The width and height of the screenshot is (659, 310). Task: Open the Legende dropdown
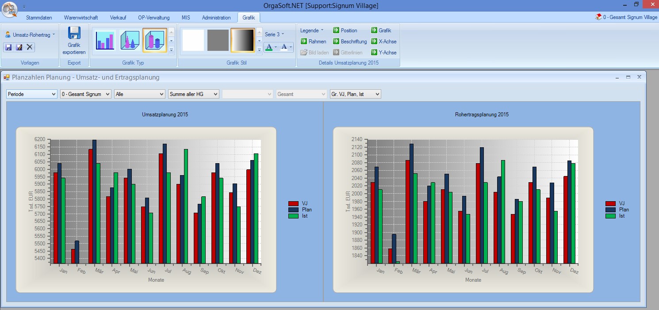coord(312,31)
